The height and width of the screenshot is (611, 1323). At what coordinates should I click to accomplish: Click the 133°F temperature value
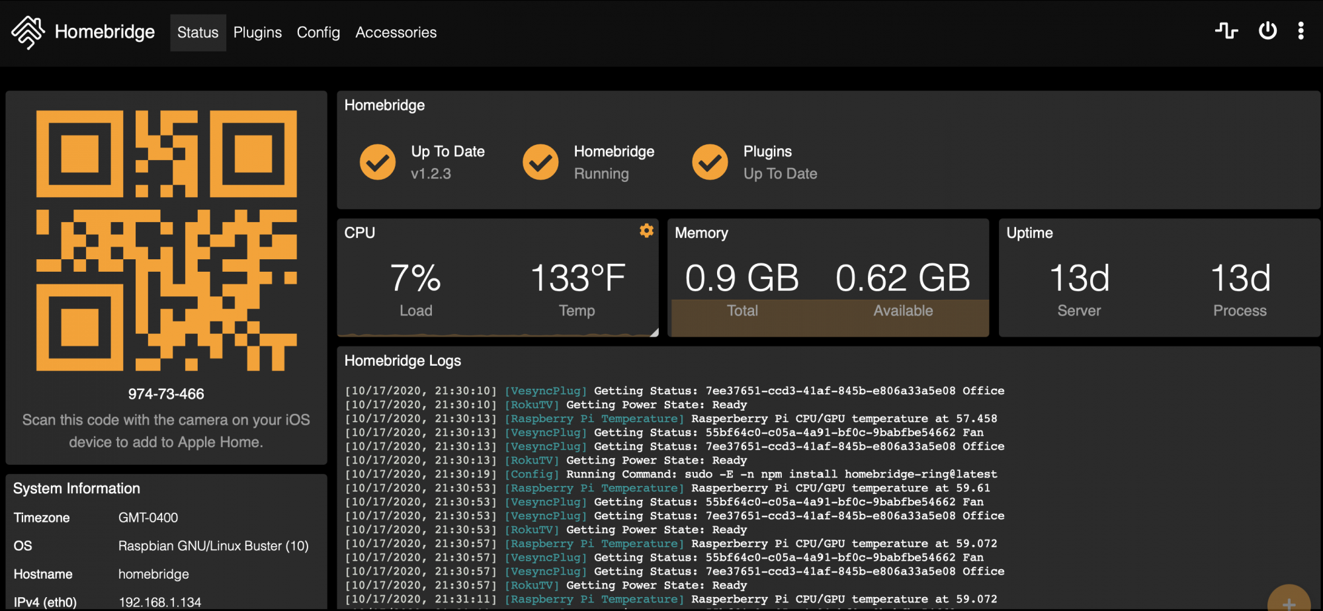[577, 278]
